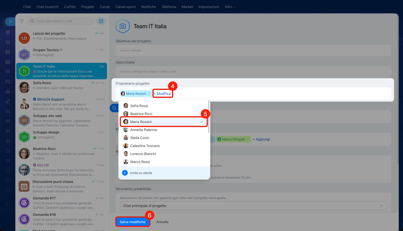Open Team IT Italia chat in list
The width and height of the screenshot is (403, 231).
click(x=62, y=71)
